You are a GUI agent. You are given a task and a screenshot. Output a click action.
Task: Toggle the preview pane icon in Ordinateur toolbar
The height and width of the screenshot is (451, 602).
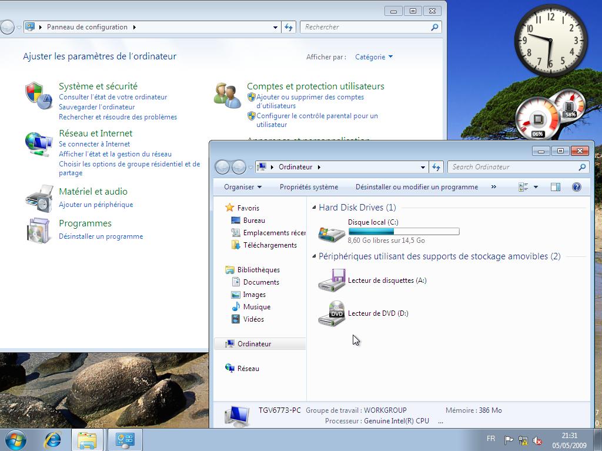tap(555, 187)
